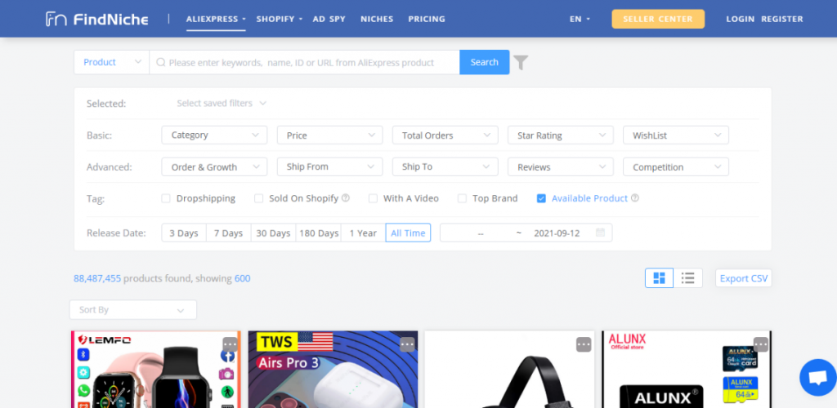Open the advanced filter funnel icon
This screenshot has width=837, height=408.
click(x=521, y=62)
